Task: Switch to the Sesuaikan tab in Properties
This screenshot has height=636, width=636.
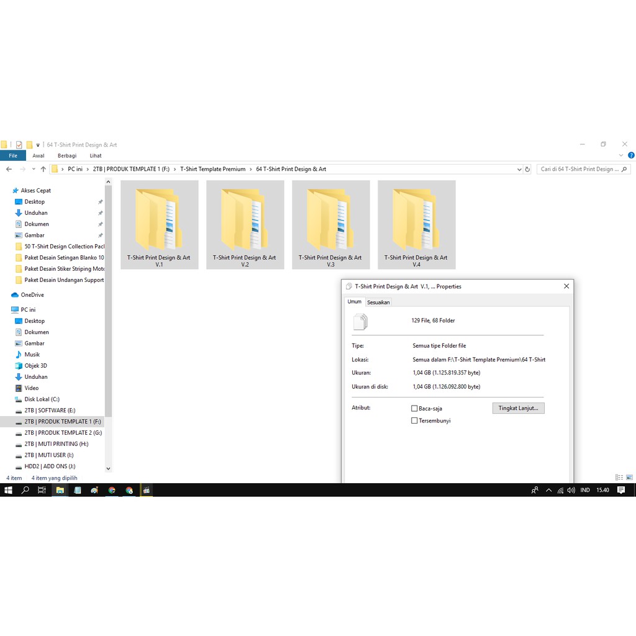Action: click(x=378, y=302)
